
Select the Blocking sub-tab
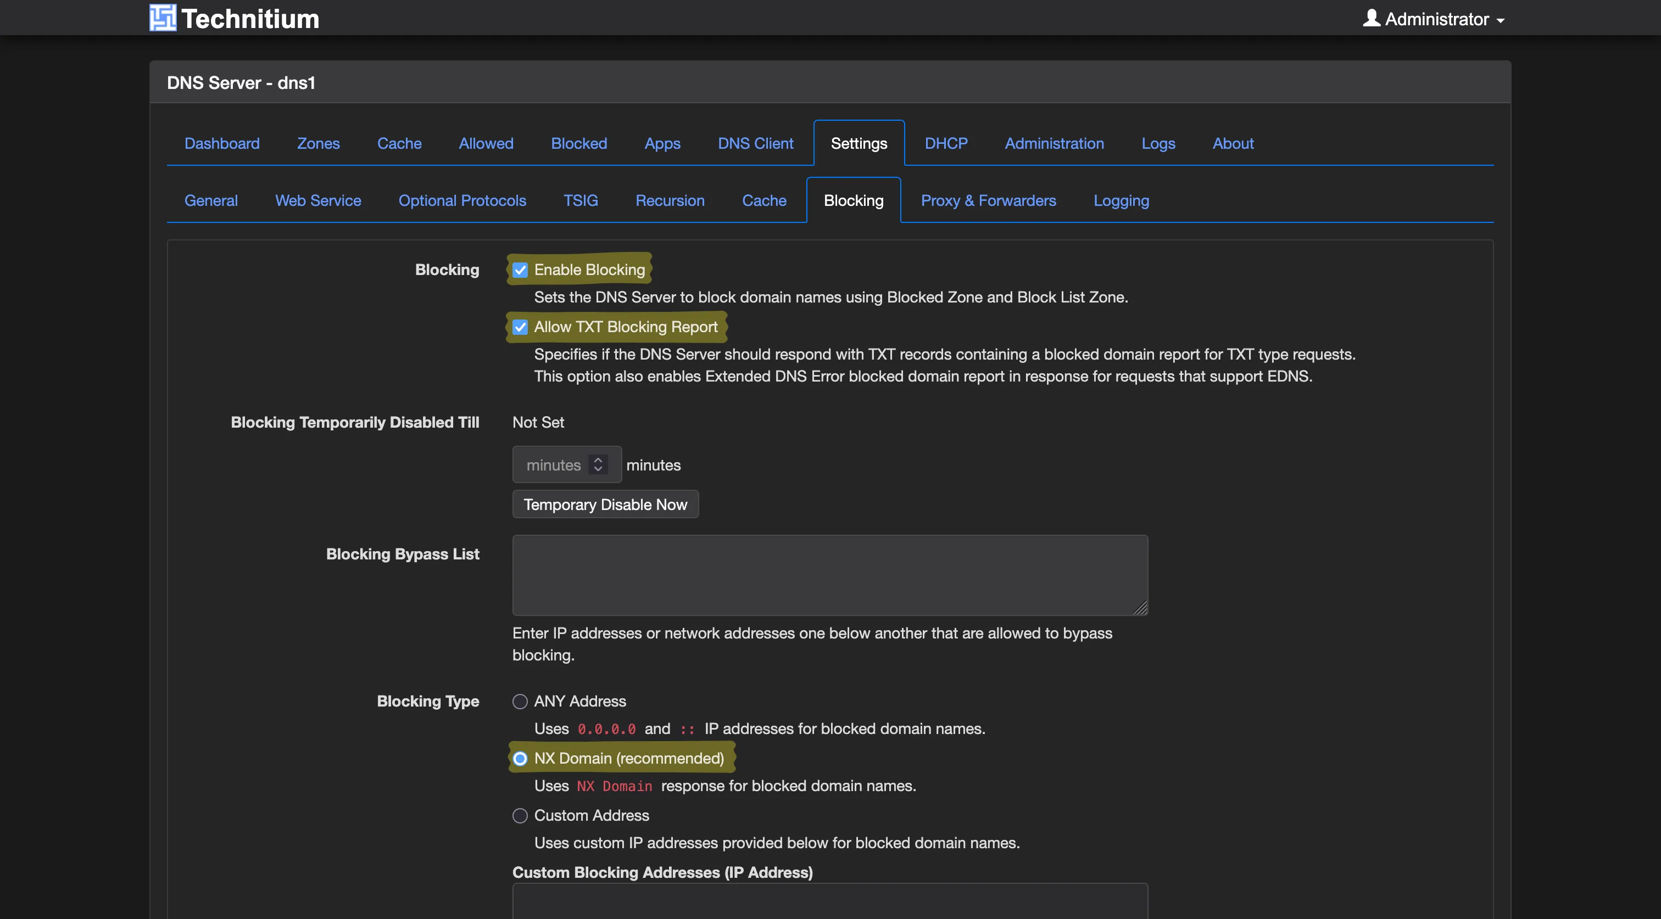[853, 200]
